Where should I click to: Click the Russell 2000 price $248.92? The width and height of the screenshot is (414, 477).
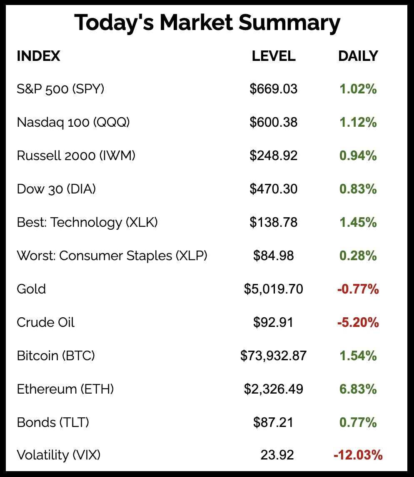tap(273, 156)
